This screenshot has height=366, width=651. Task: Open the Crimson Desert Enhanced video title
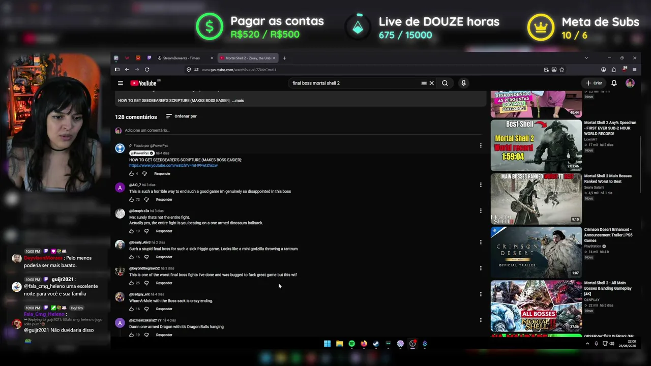click(608, 235)
